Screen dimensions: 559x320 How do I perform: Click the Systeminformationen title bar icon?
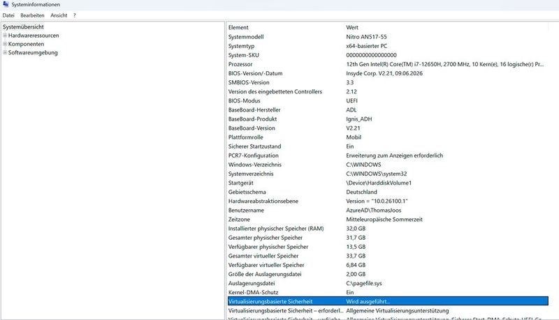(x=6, y=4)
